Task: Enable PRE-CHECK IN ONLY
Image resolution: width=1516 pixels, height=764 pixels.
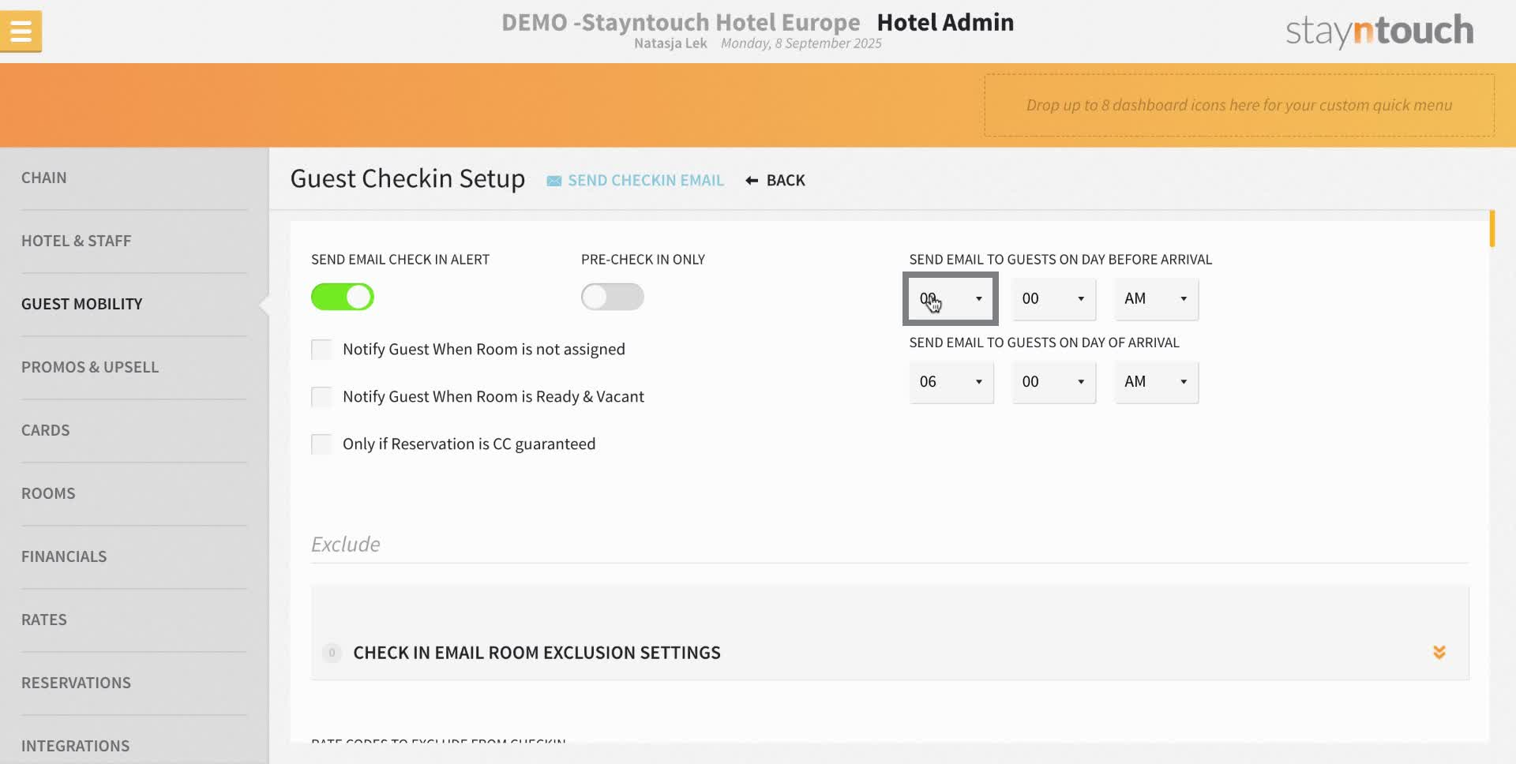Action: [x=613, y=297]
